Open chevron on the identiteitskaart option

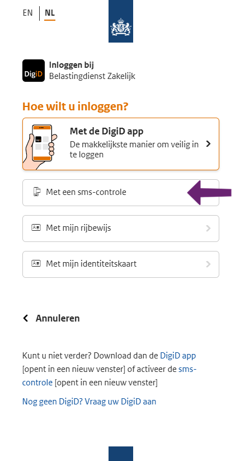pyautogui.click(x=208, y=264)
